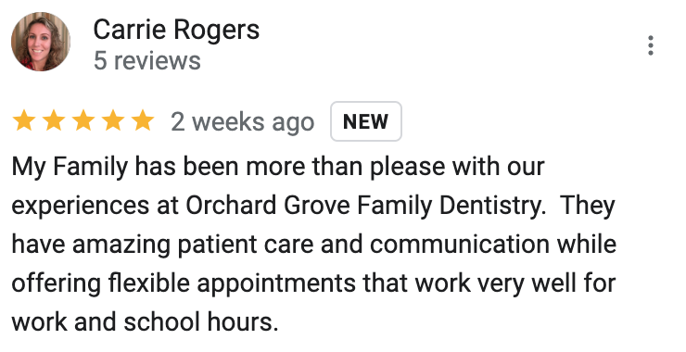Click the word "They" ending second line
686x352 pixels.
587,206
